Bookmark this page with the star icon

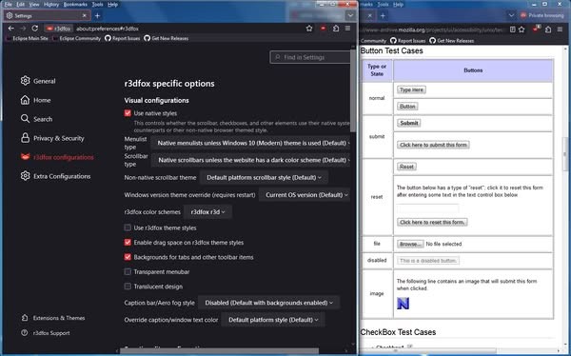pyautogui.click(x=309, y=28)
